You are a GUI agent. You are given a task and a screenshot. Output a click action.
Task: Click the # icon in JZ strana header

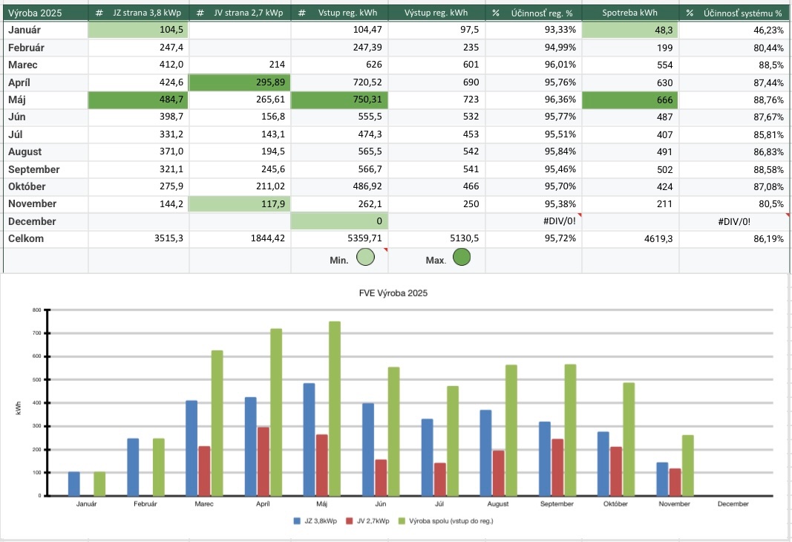pos(99,13)
